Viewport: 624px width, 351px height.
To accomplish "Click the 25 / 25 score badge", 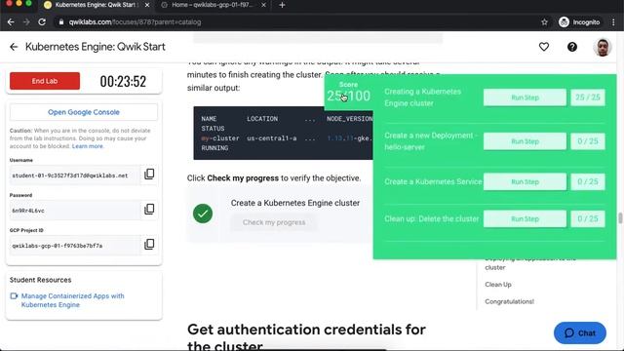I will pos(588,97).
